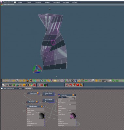
Task: Click the green horizontal bar toolbar icon
Action: [86, 81]
